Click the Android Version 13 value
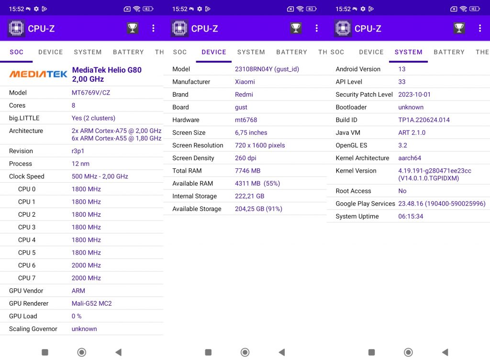Image resolution: width=490 pixels, height=363 pixels. coord(401,69)
